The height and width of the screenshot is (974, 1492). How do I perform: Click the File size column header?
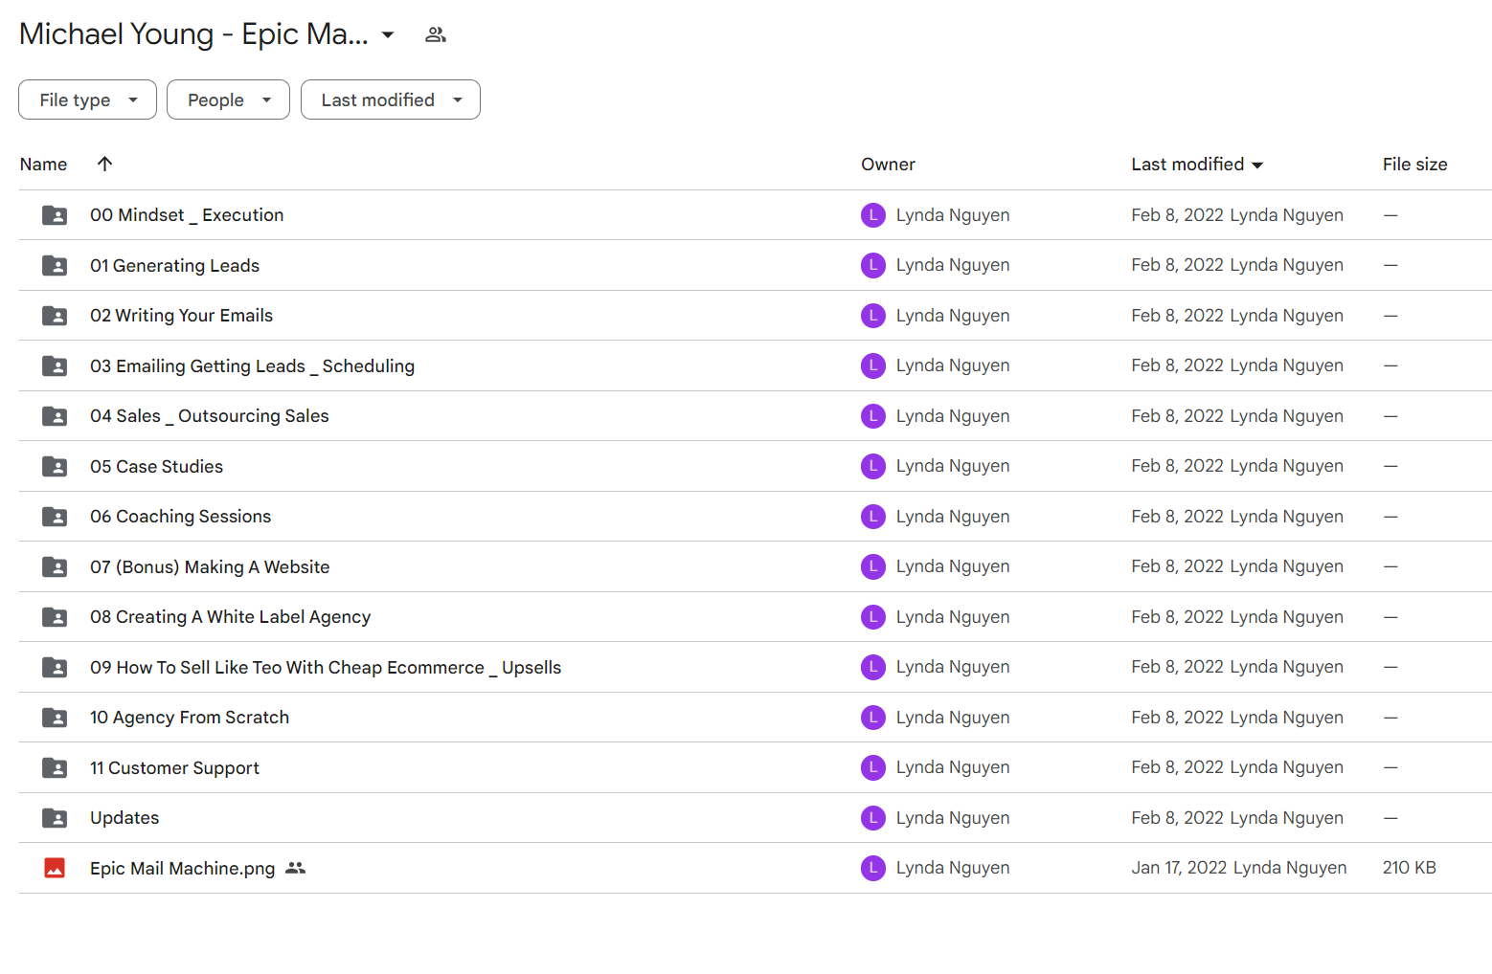pos(1414,165)
